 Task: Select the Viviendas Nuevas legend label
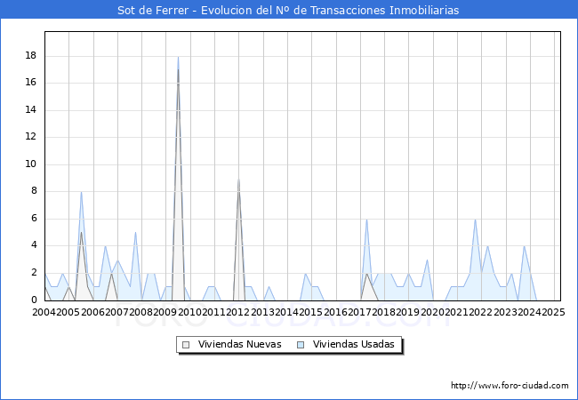(239, 344)
